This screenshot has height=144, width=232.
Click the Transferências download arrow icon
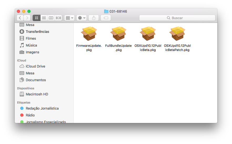point(22,32)
